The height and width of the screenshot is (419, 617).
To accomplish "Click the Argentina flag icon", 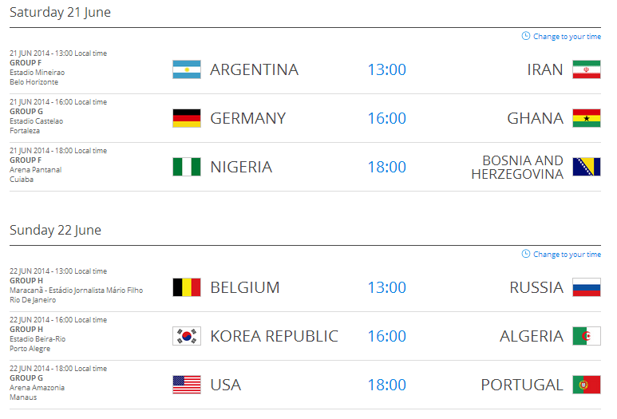I will coord(187,69).
